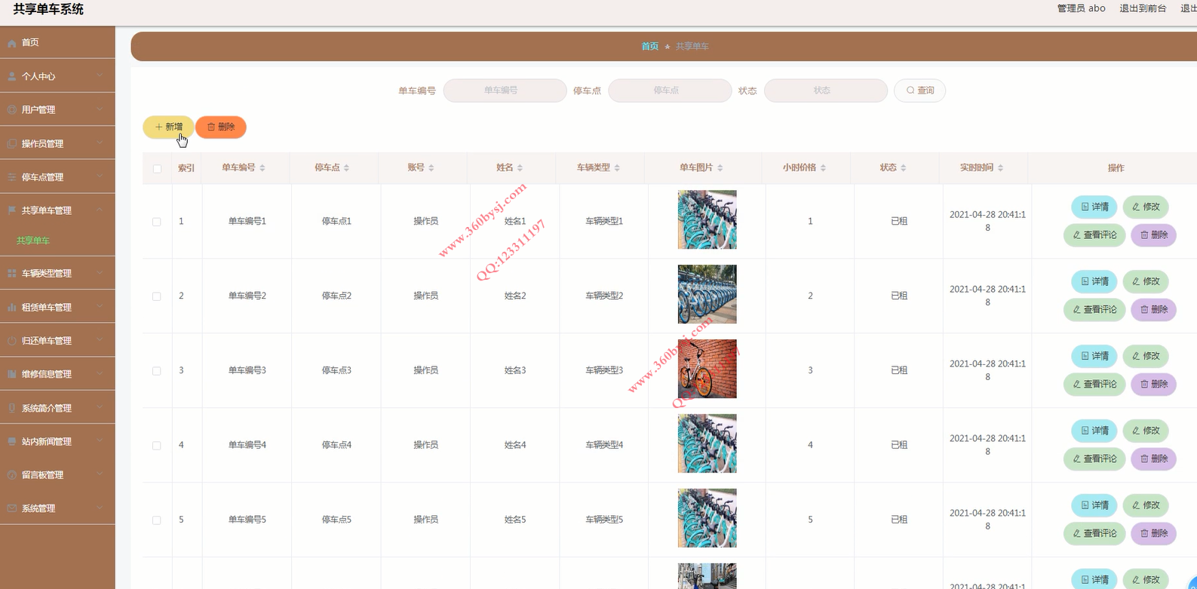Open the 系统管理 menu label
Screen dimensions: 1197x589
[x=38, y=508]
